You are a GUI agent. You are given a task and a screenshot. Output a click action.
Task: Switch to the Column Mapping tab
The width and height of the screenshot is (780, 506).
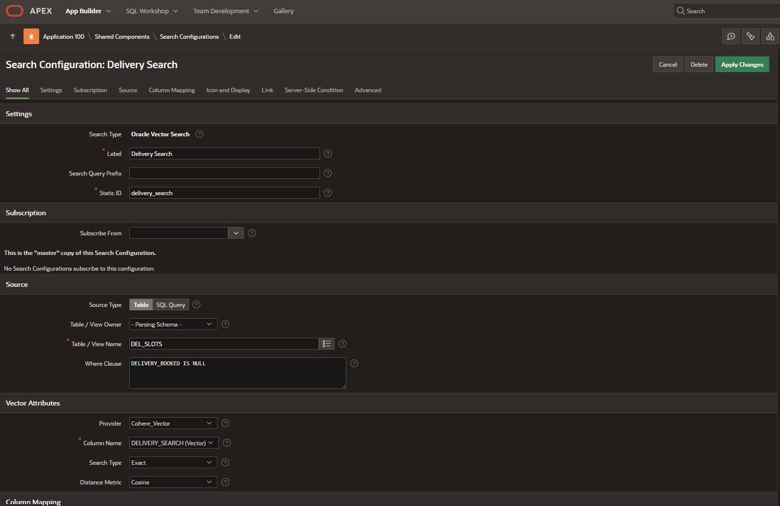[172, 90]
